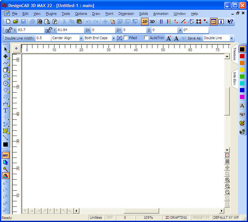The height and width of the screenshot is (222, 248).
Task: Click the angle A input field
Action: [195, 30]
